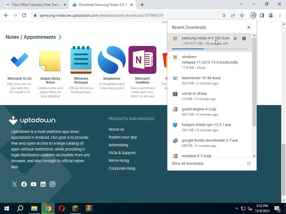Open WinRAR icon in taskbar
Image resolution: width=286 pixels, height=214 pixels.
pyautogui.click(x=89, y=208)
